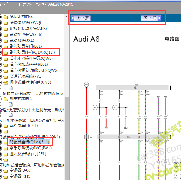Open folder icon for 空调器(KH5)

coord(6,177)
